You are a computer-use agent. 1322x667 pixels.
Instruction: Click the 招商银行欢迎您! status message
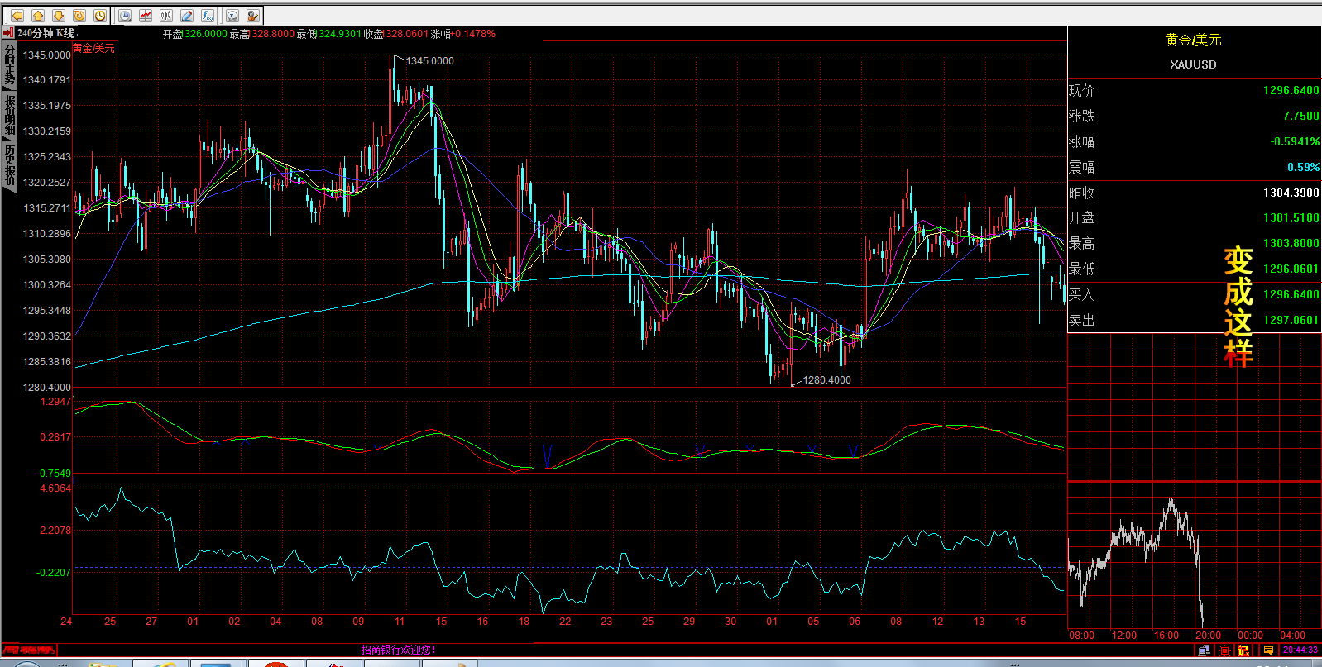tap(399, 650)
